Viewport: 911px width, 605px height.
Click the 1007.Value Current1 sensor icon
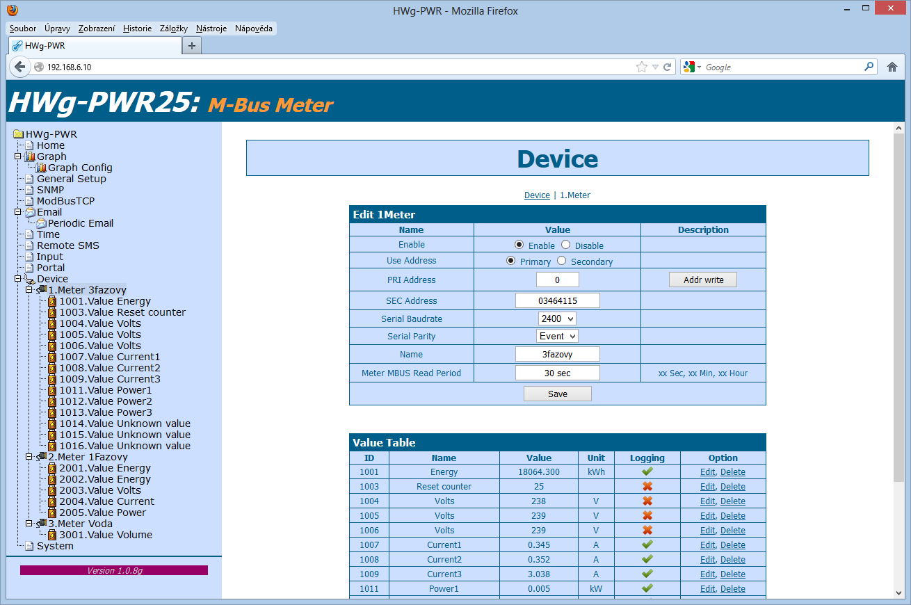[x=52, y=357]
